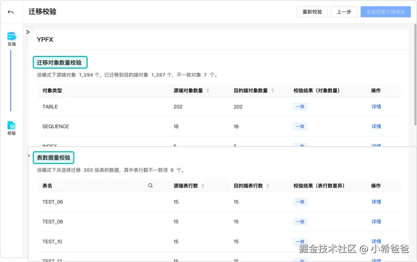Toggle sorting on the 目的端对象数量 column
Image resolution: width=417 pixels, height=262 pixels.
tap(273, 90)
